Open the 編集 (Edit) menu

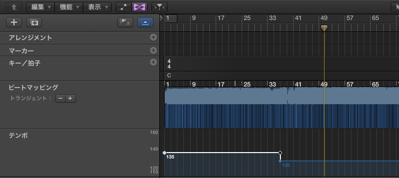point(41,7)
